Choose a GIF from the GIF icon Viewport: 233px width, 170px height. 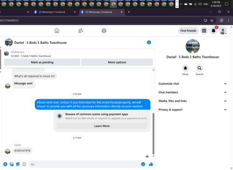pos(24,164)
